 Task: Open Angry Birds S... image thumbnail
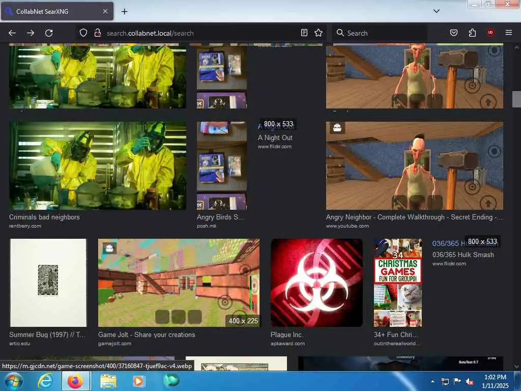click(222, 165)
